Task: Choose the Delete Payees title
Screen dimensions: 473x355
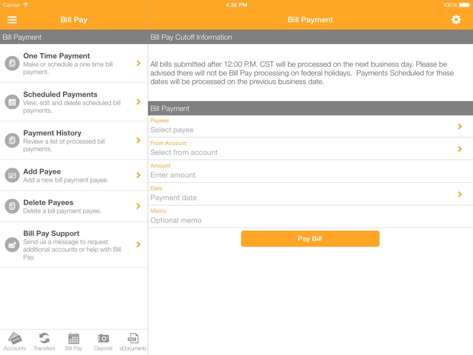Action: (x=49, y=202)
